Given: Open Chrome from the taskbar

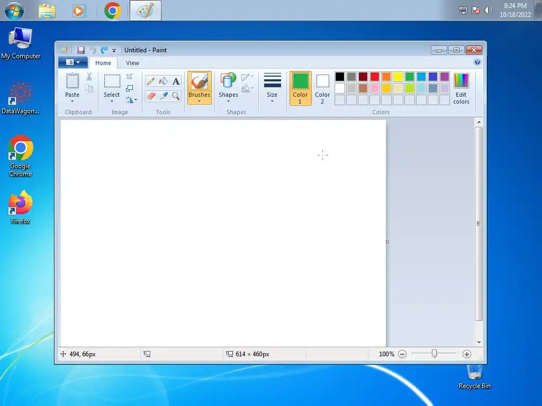Looking at the screenshot, I should pos(112,11).
